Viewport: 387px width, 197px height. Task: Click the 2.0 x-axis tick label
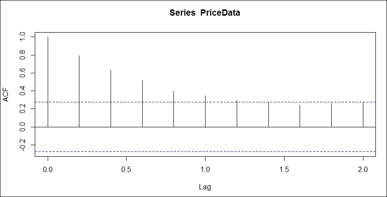pos(363,169)
